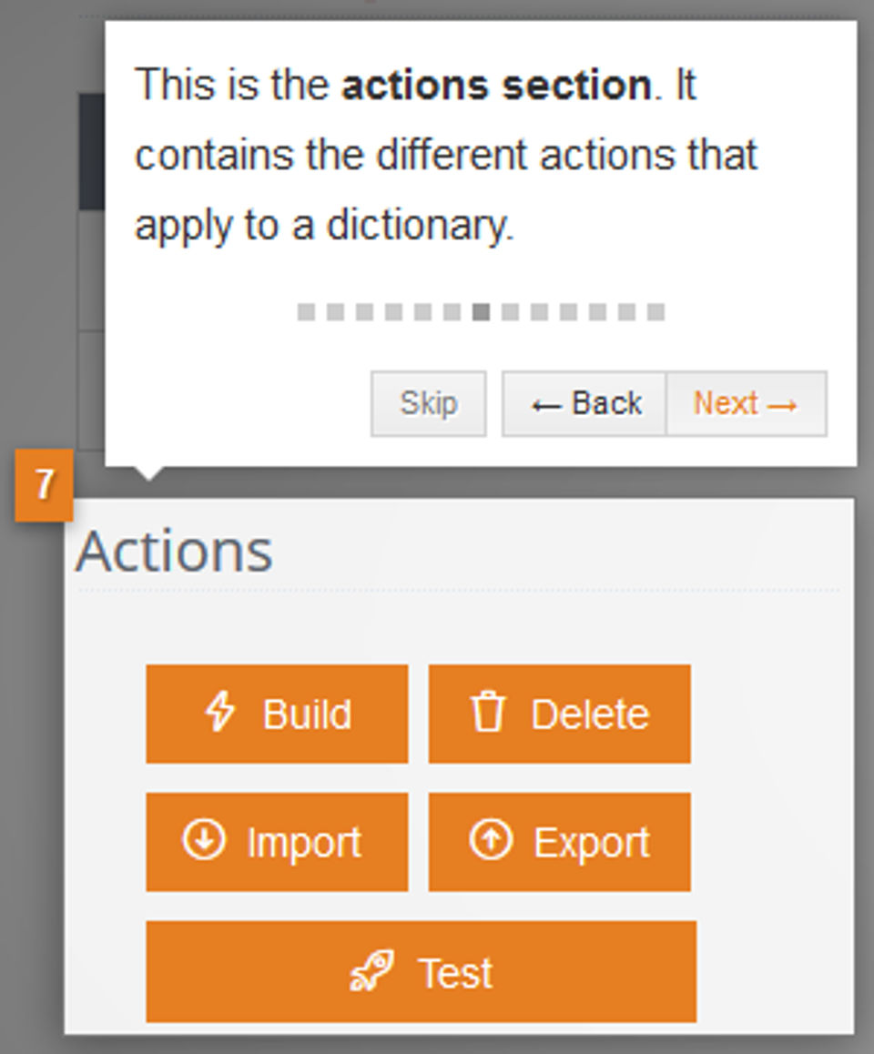Skip the guided tour
Image resolution: width=874 pixels, height=1054 pixels.
click(x=428, y=403)
